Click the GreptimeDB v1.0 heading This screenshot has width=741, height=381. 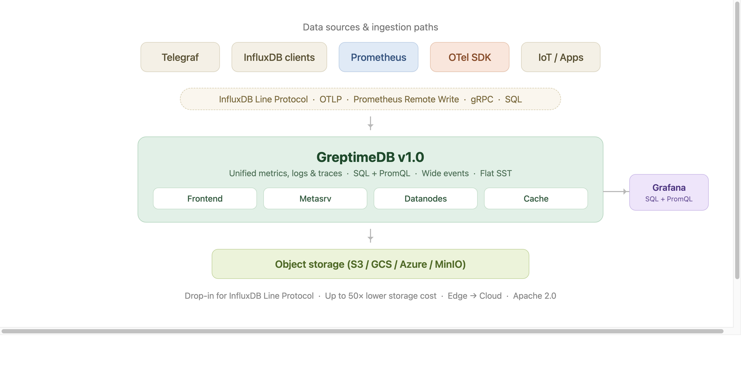pyautogui.click(x=370, y=157)
